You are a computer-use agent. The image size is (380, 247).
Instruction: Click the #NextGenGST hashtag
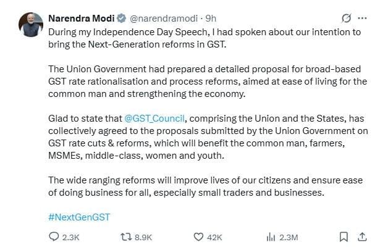(x=78, y=216)
